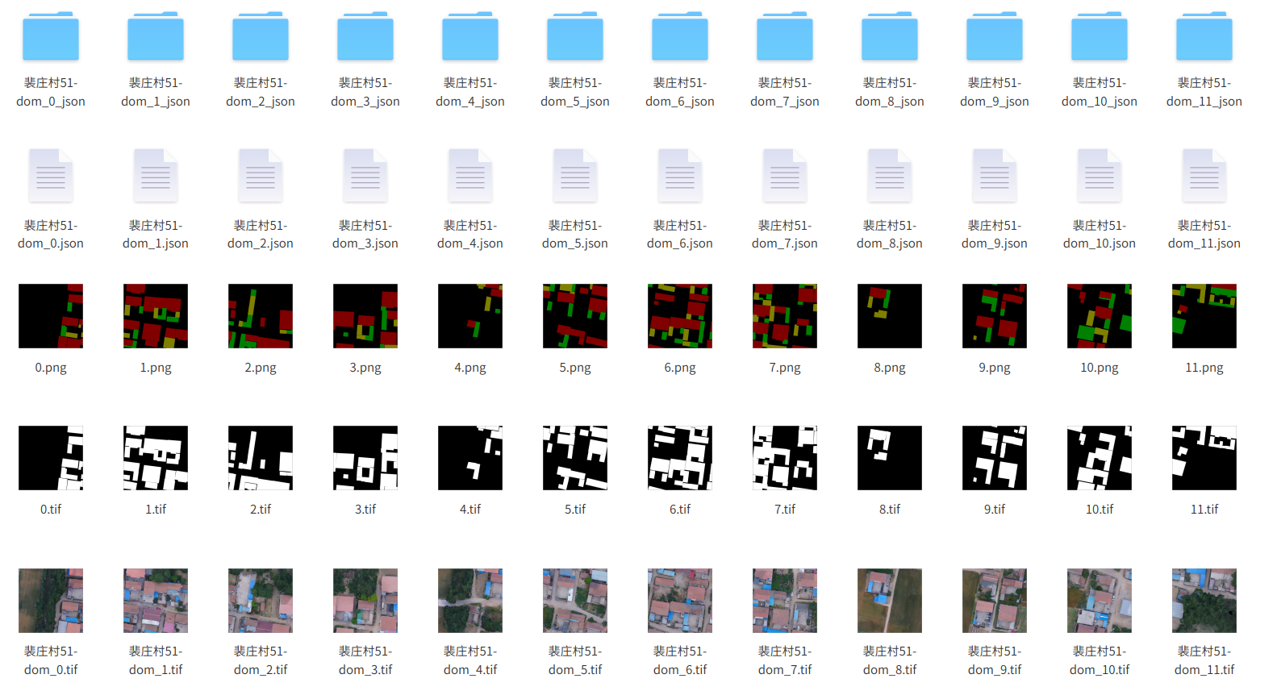Open the 9.png label thumbnail

tap(995, 316)
